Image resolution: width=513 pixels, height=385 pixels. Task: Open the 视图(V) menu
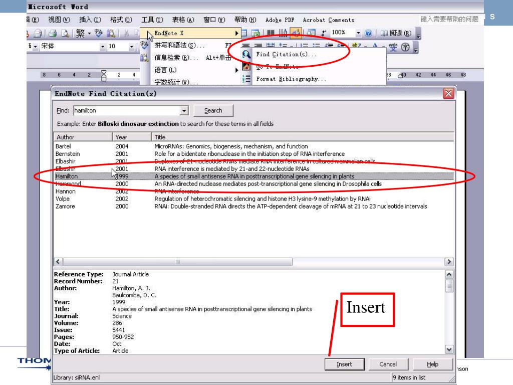tap(59, 20)
